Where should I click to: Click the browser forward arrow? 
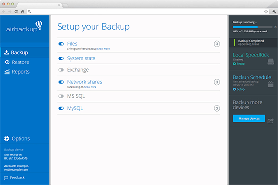point(10,12)
